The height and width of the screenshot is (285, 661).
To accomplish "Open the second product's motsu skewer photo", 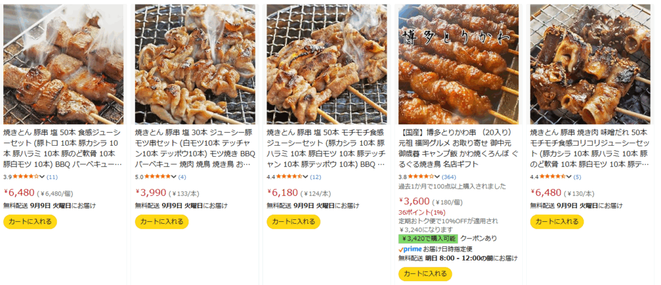I will pos(195,64).
